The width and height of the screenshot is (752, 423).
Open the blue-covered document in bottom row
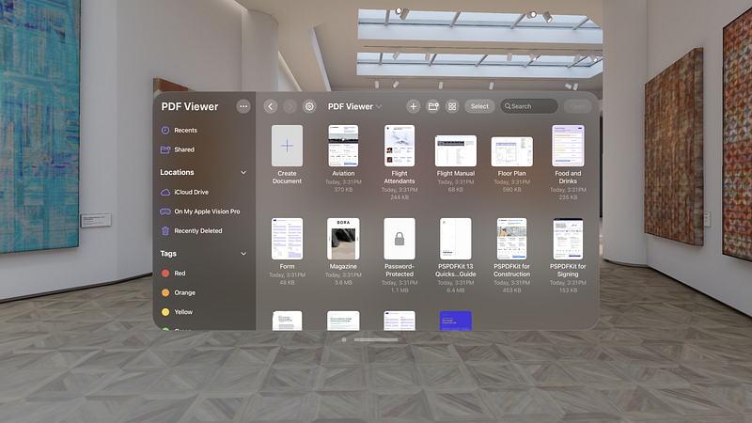coord(456,321)
